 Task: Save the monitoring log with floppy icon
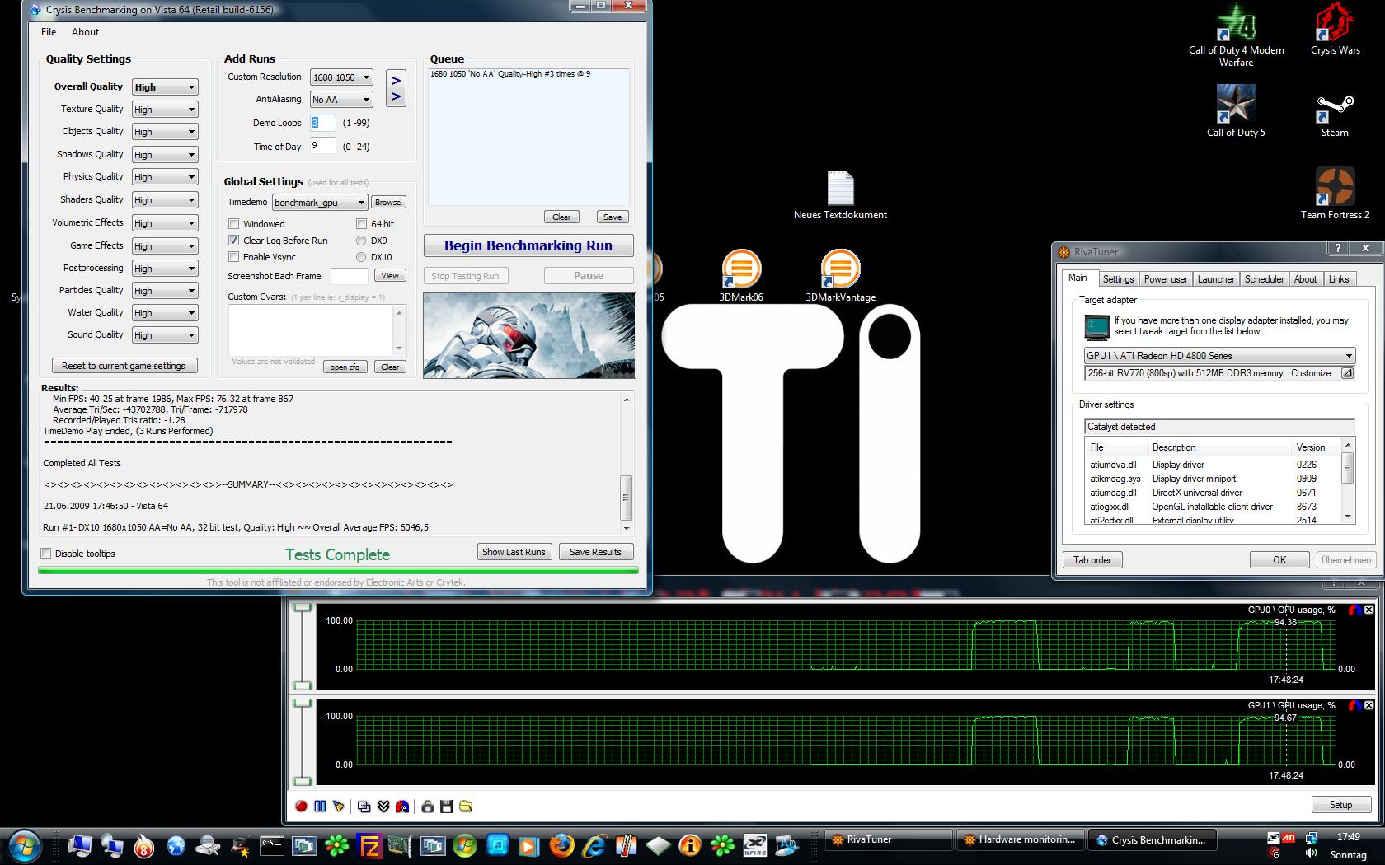tap(447, 807)
